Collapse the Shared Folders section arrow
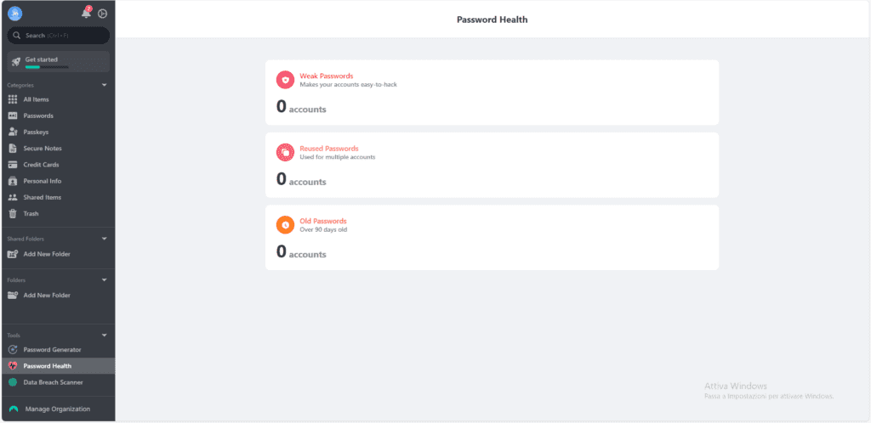 point(105,240)
